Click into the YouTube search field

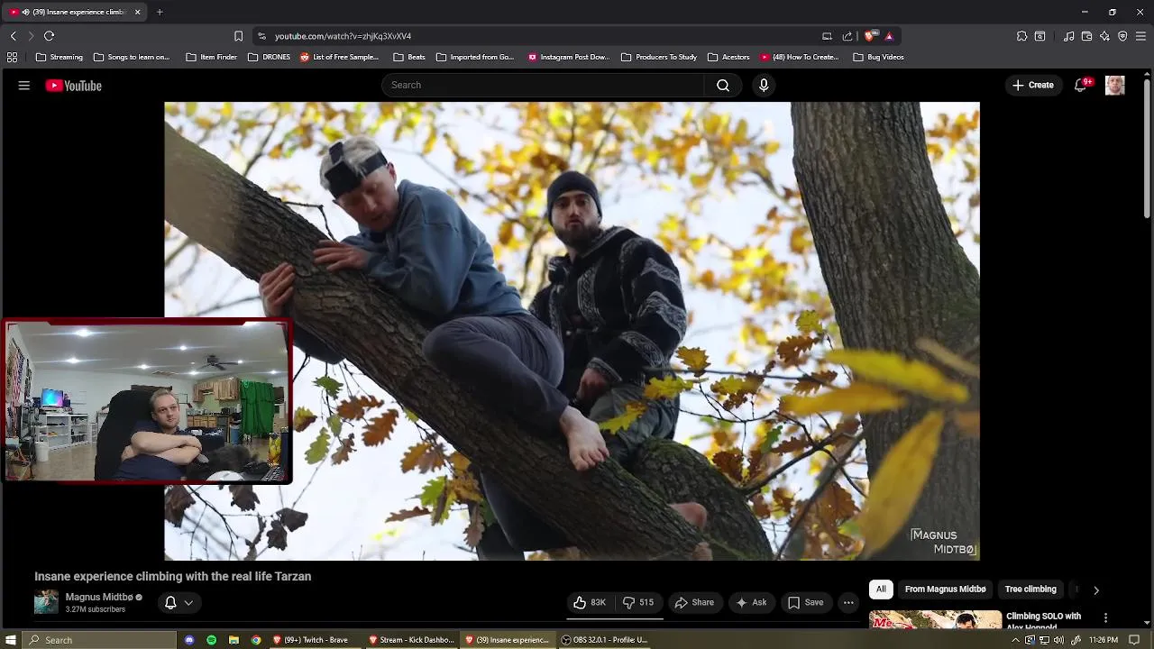coord(543,85)
